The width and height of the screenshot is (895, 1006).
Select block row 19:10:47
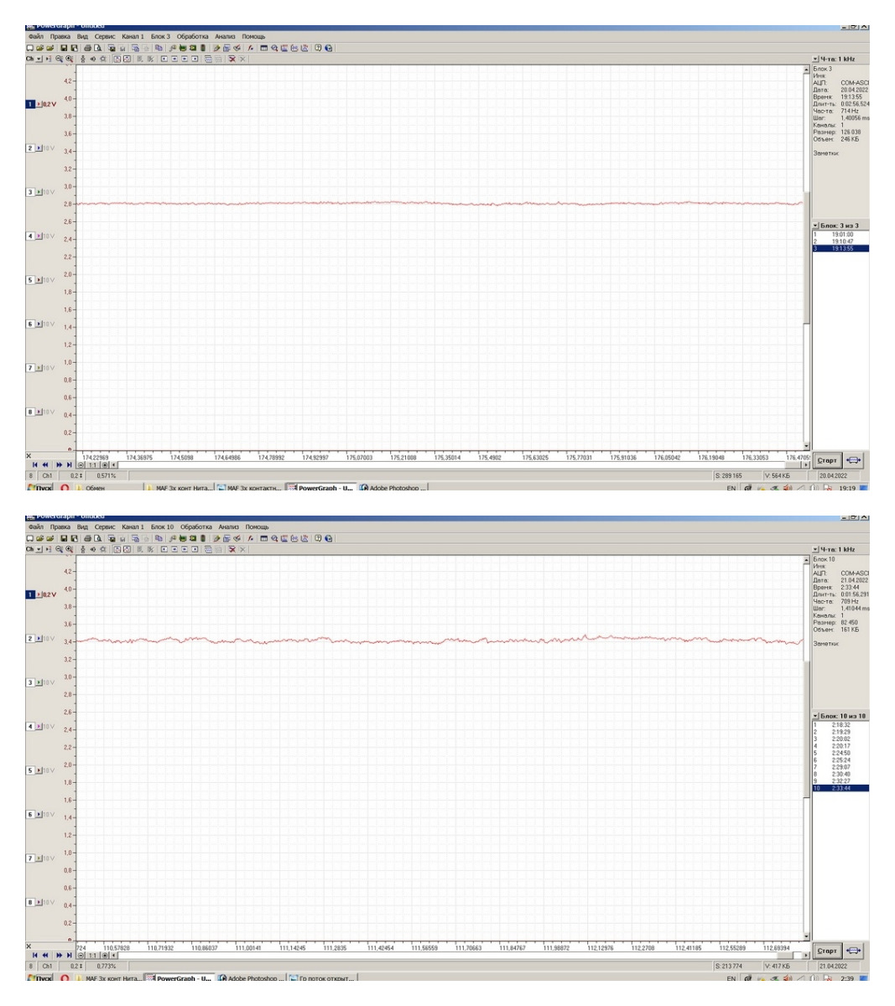pyautogui.click(x=840, y=241)
